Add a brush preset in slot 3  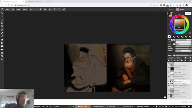tap(178, 37)
